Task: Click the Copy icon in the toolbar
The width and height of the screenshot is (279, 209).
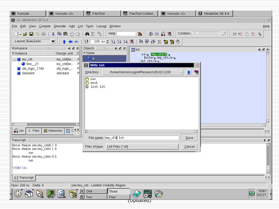Action: (x=59, y=34)
